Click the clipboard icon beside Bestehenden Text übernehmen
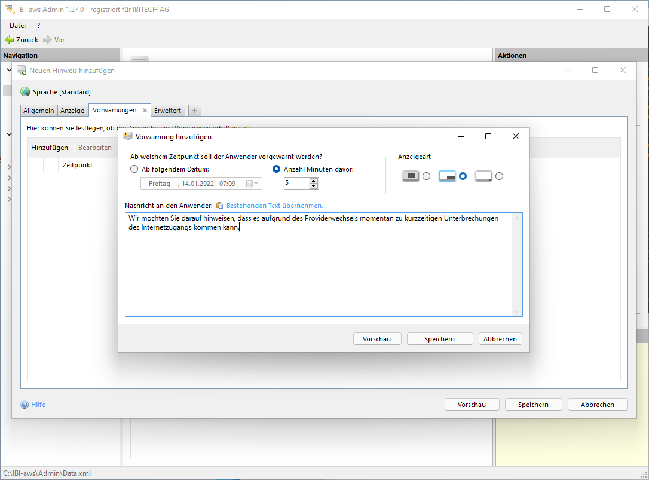This screenshot has height=480, width=649. click(x=219, y=206)
